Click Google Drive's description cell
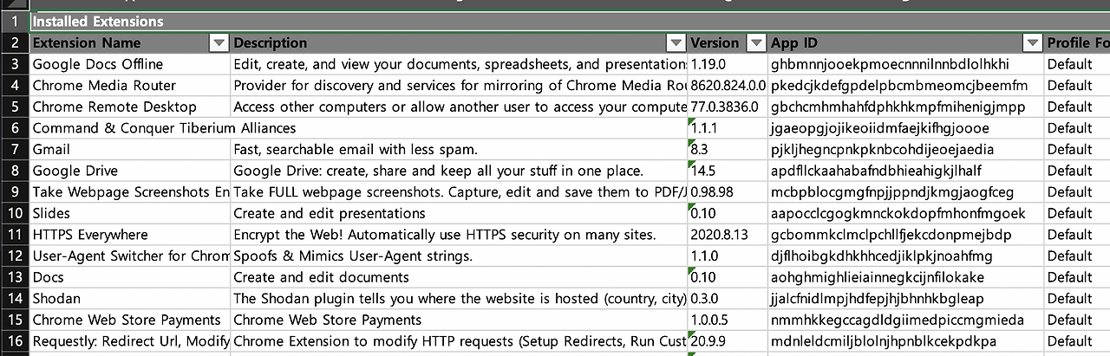 coord(460,171)
